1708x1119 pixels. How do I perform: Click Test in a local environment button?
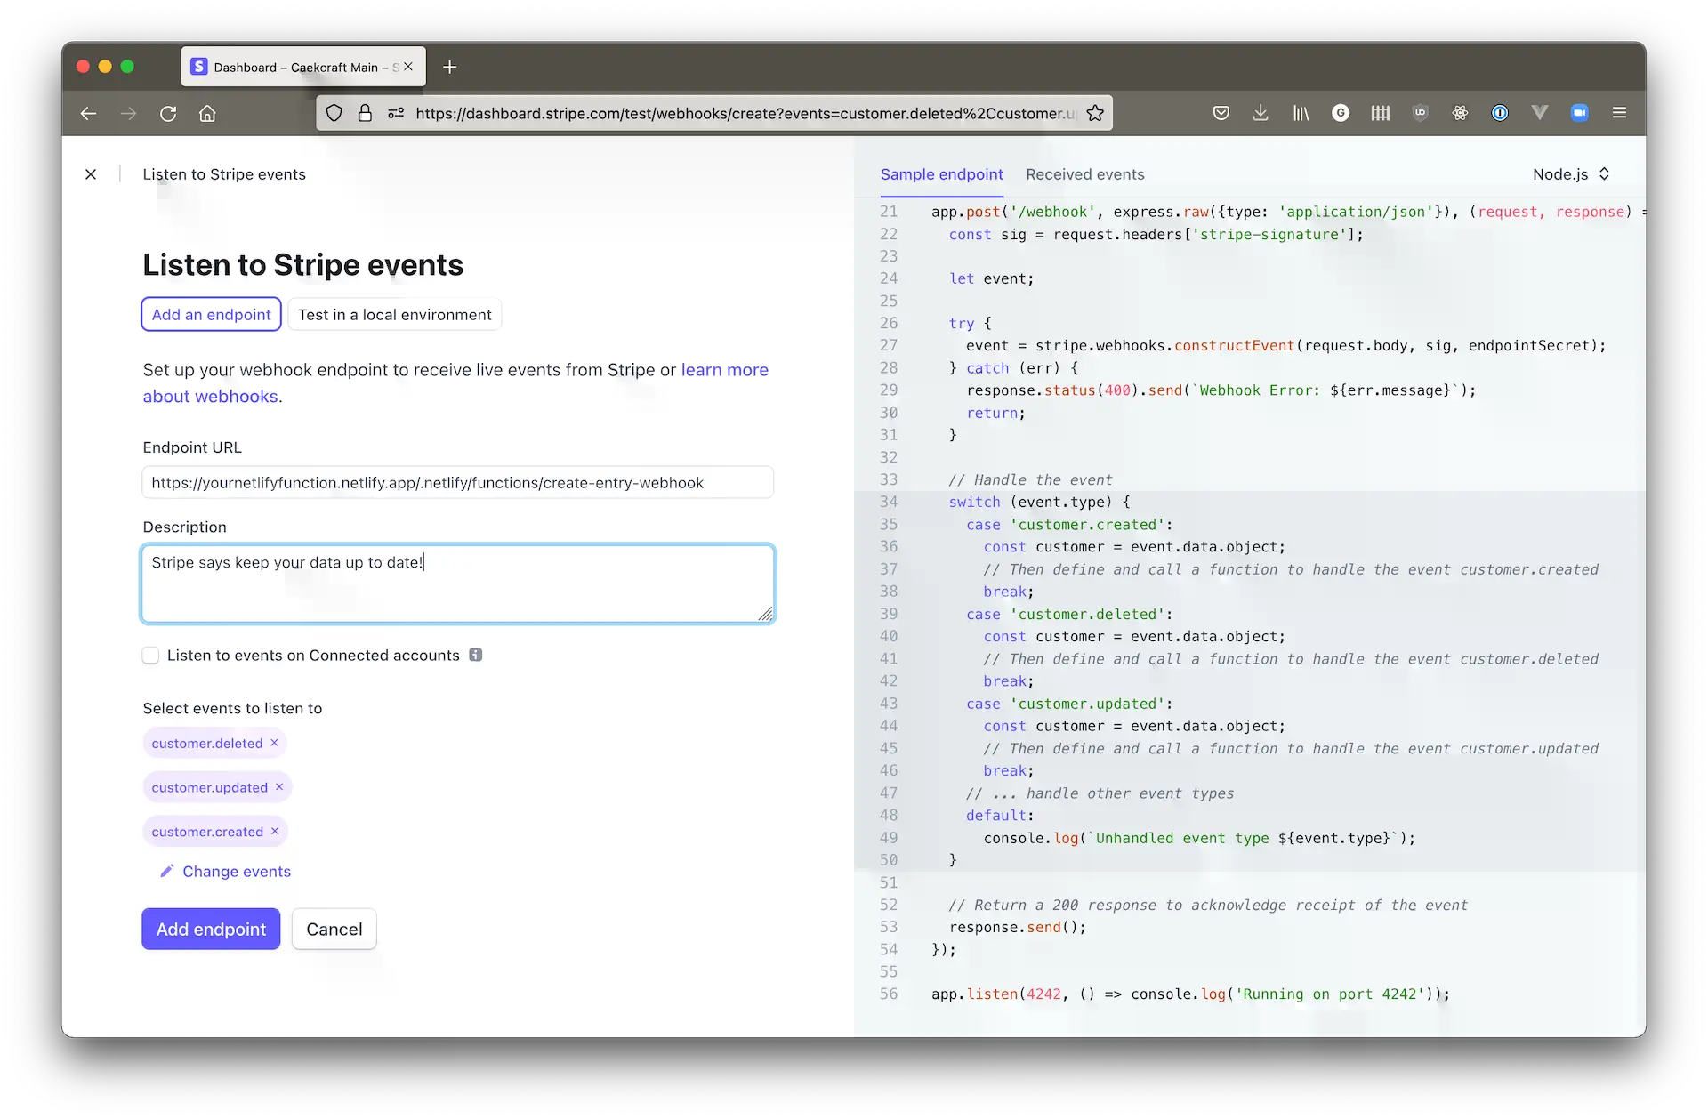[x=396, y=313]
